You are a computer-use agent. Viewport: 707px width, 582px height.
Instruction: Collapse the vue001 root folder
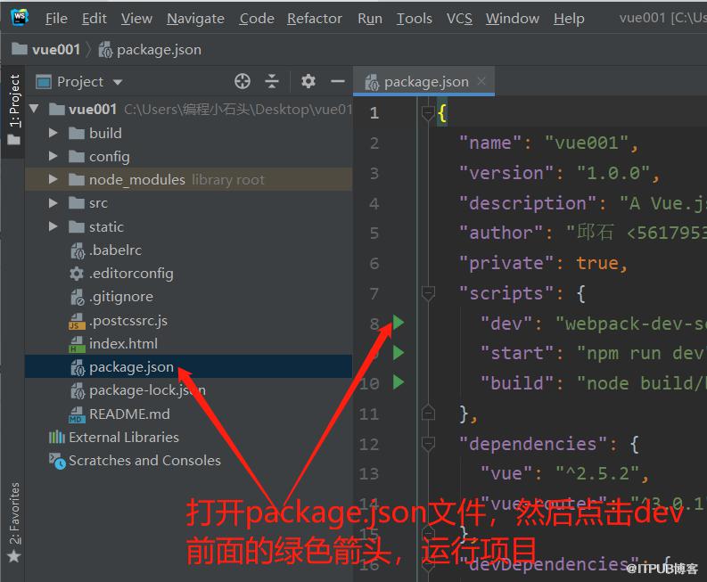[34, 109]
